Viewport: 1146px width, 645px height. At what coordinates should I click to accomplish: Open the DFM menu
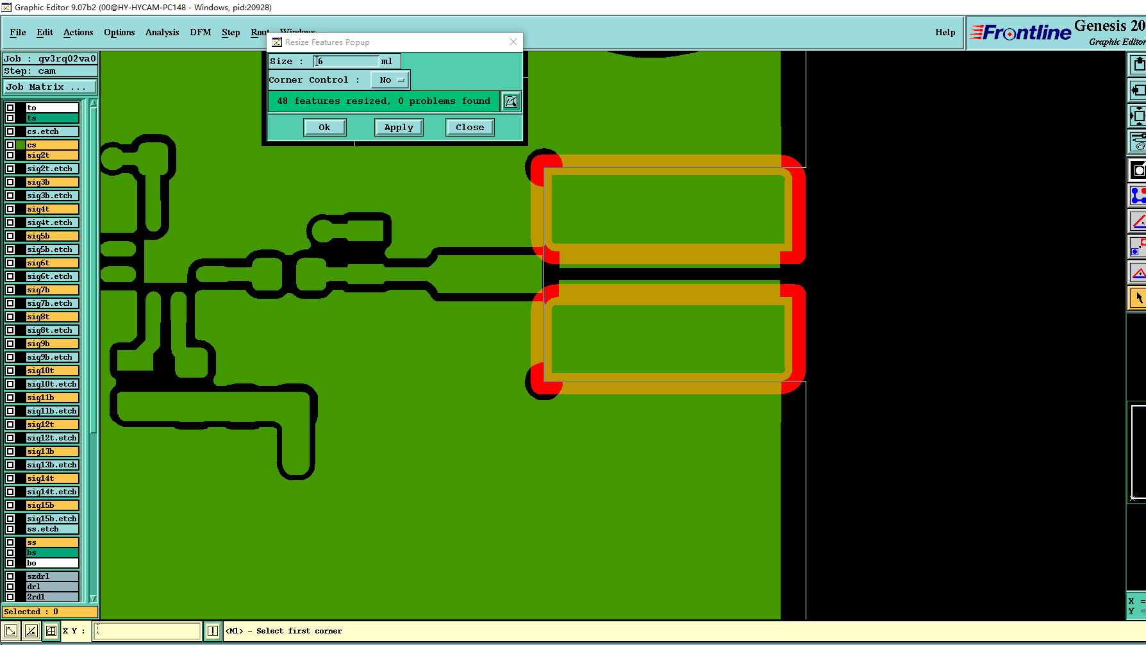click(x=201, y=32)
